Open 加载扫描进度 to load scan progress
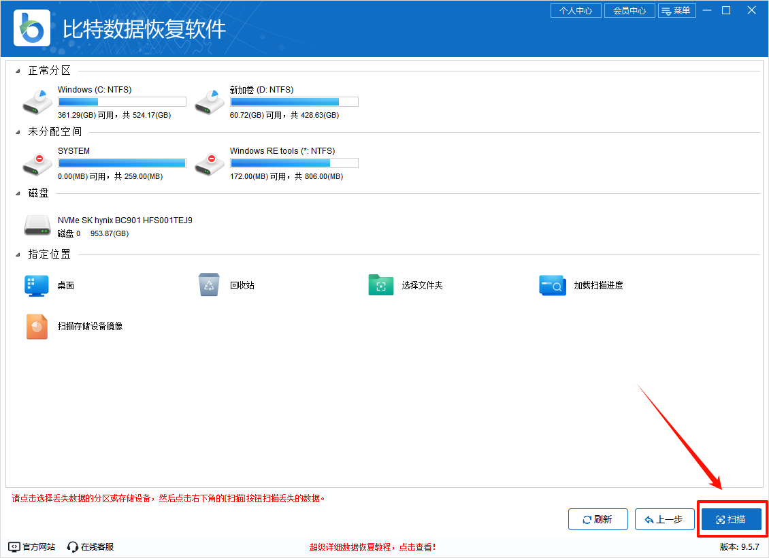The height and width of the screenshot is (558, 769). pos(553,285)
